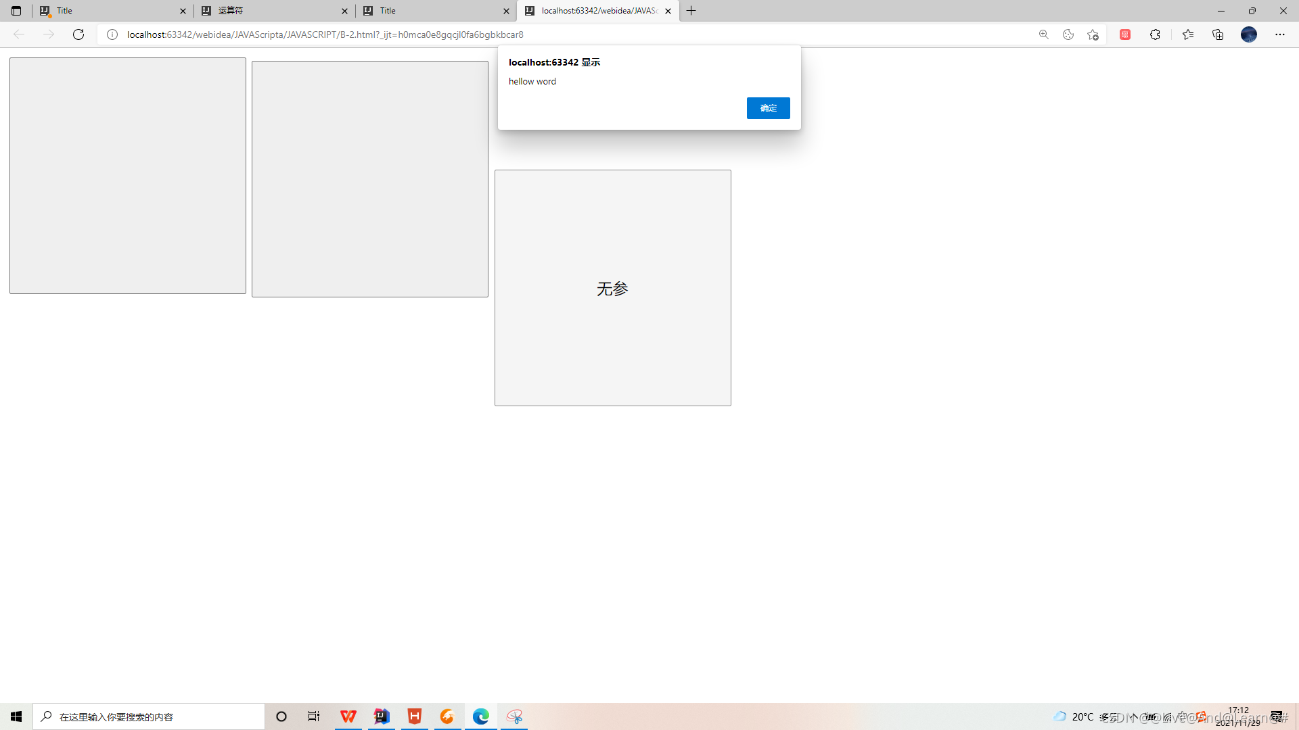Open HBuilder from taskbar
1299x730 pixels.
(415, 716)
